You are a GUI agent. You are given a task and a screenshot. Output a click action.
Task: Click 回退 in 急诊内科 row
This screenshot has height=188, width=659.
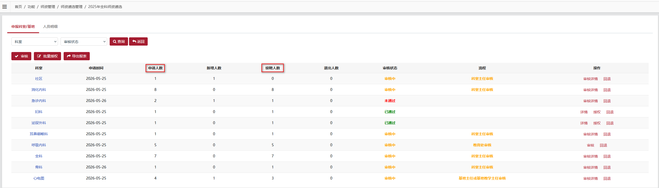tap(607, 101)
